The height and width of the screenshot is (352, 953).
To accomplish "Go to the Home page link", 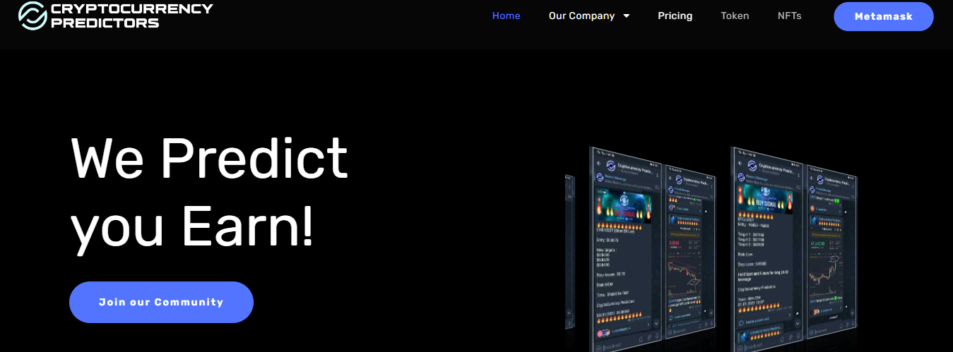I will pos(506,16).
